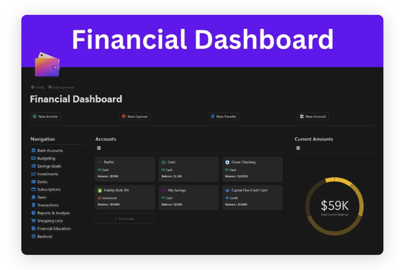This screenshot has width=405, height=270.
Task: Open the PayPal account card
Action: (125, 169)
